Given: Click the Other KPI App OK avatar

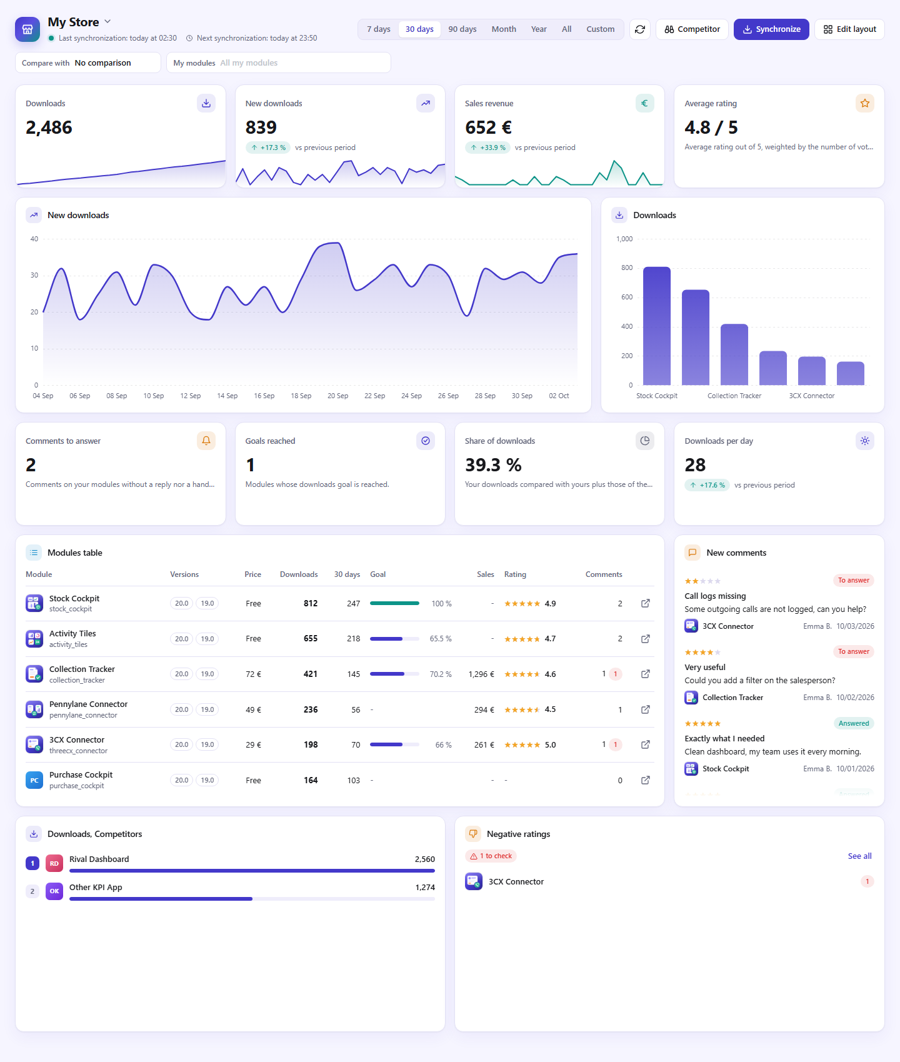Looking at the screenshot, I should (54, 891).
